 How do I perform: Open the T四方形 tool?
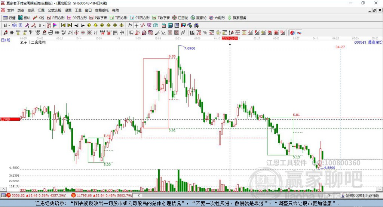(x=119, y=18)
